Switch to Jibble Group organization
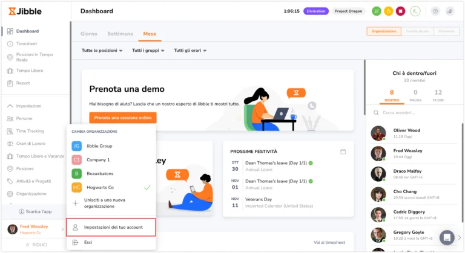The image size is (465, 253). coord(111,146)
